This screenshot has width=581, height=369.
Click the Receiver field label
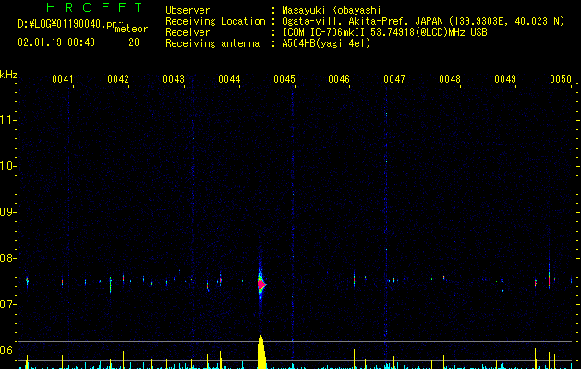tap(188, 32)
